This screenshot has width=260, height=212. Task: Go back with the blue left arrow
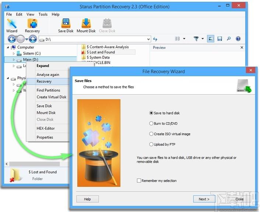(12, 39)
